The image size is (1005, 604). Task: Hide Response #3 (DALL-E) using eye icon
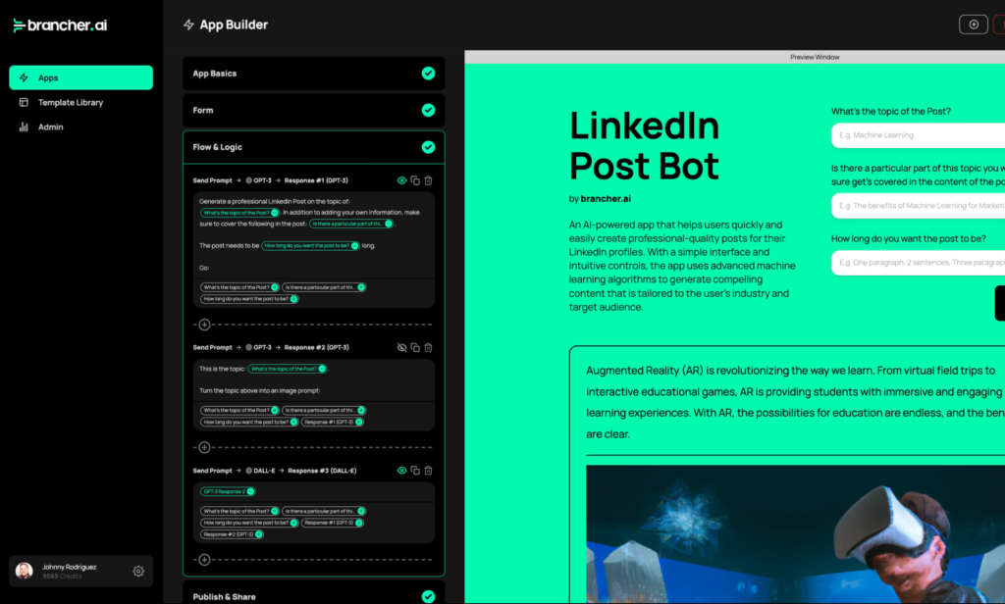[401, 470]
